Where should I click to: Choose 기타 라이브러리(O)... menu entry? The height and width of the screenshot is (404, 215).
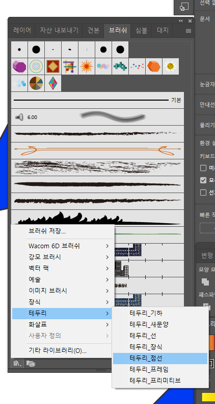click(62, 351)
